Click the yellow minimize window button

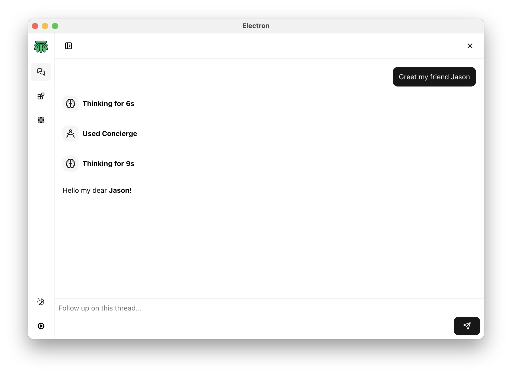pos(45,26)
